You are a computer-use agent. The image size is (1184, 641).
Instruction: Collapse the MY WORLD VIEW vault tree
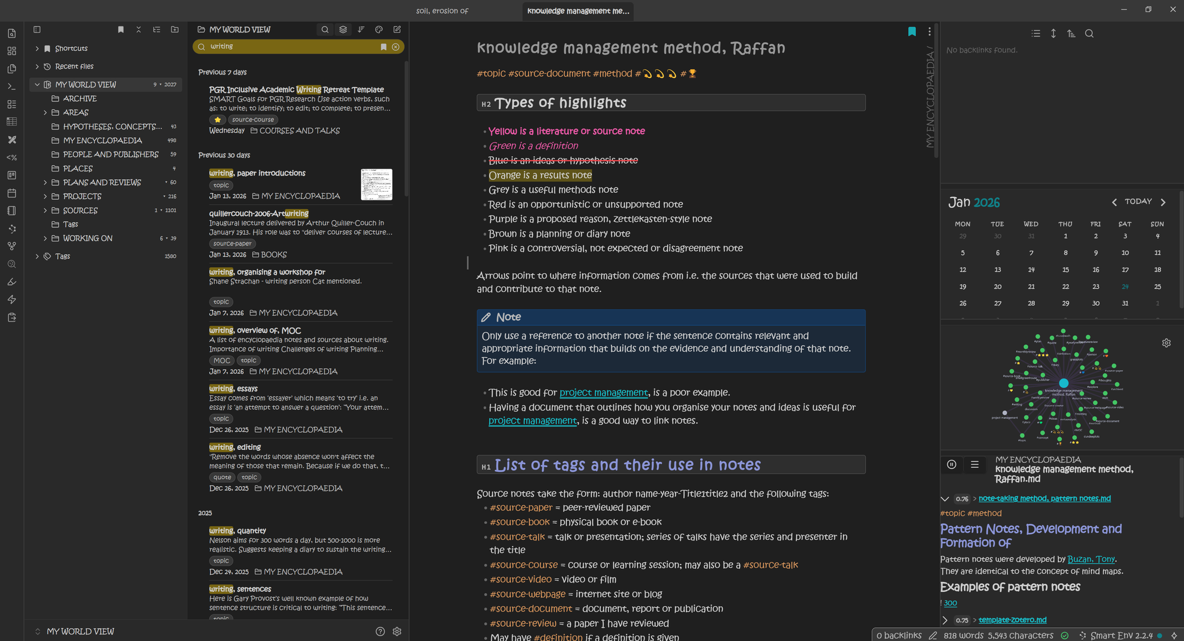37,85
